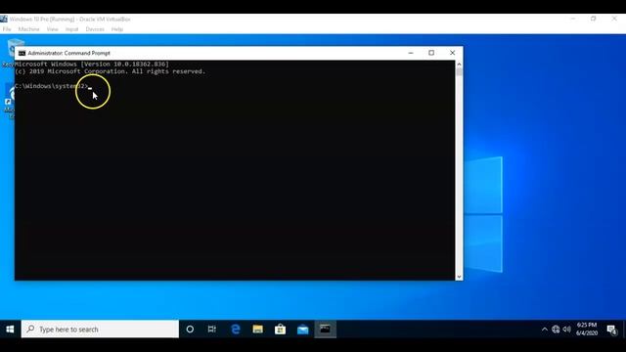This screenshot has width=626, height=352.
Task: Open the Input menu in VirtualBox
Action: click(71, 29)
